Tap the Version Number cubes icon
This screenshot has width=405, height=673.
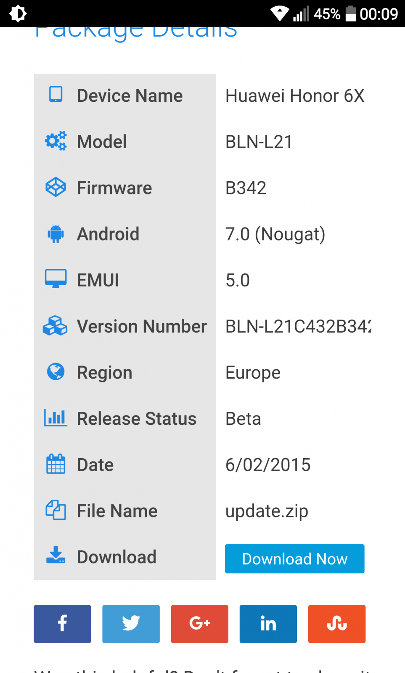pos(55,326)
